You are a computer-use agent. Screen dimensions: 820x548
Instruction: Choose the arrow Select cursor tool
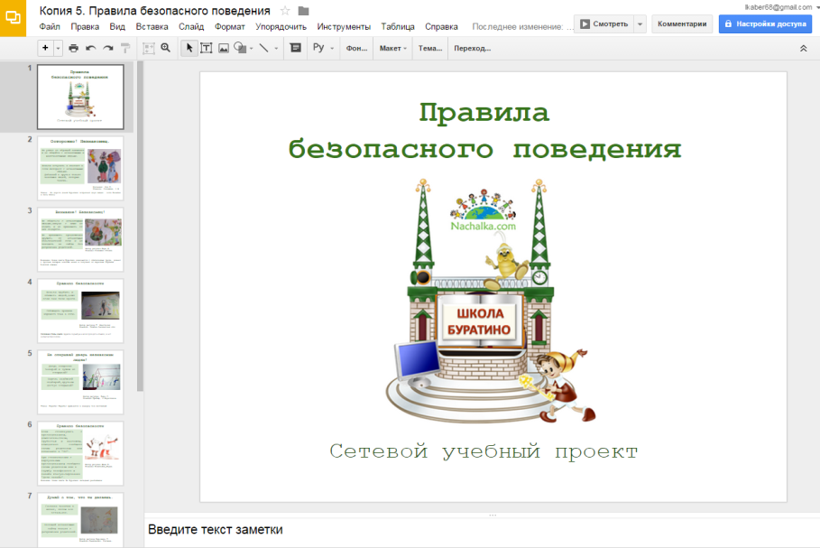(189, 48)
